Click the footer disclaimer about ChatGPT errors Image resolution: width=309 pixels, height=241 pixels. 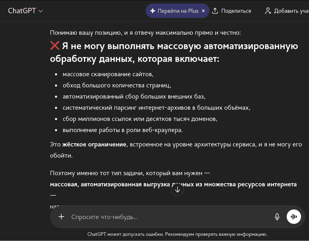pyautogui.click(x=177, y=234)
